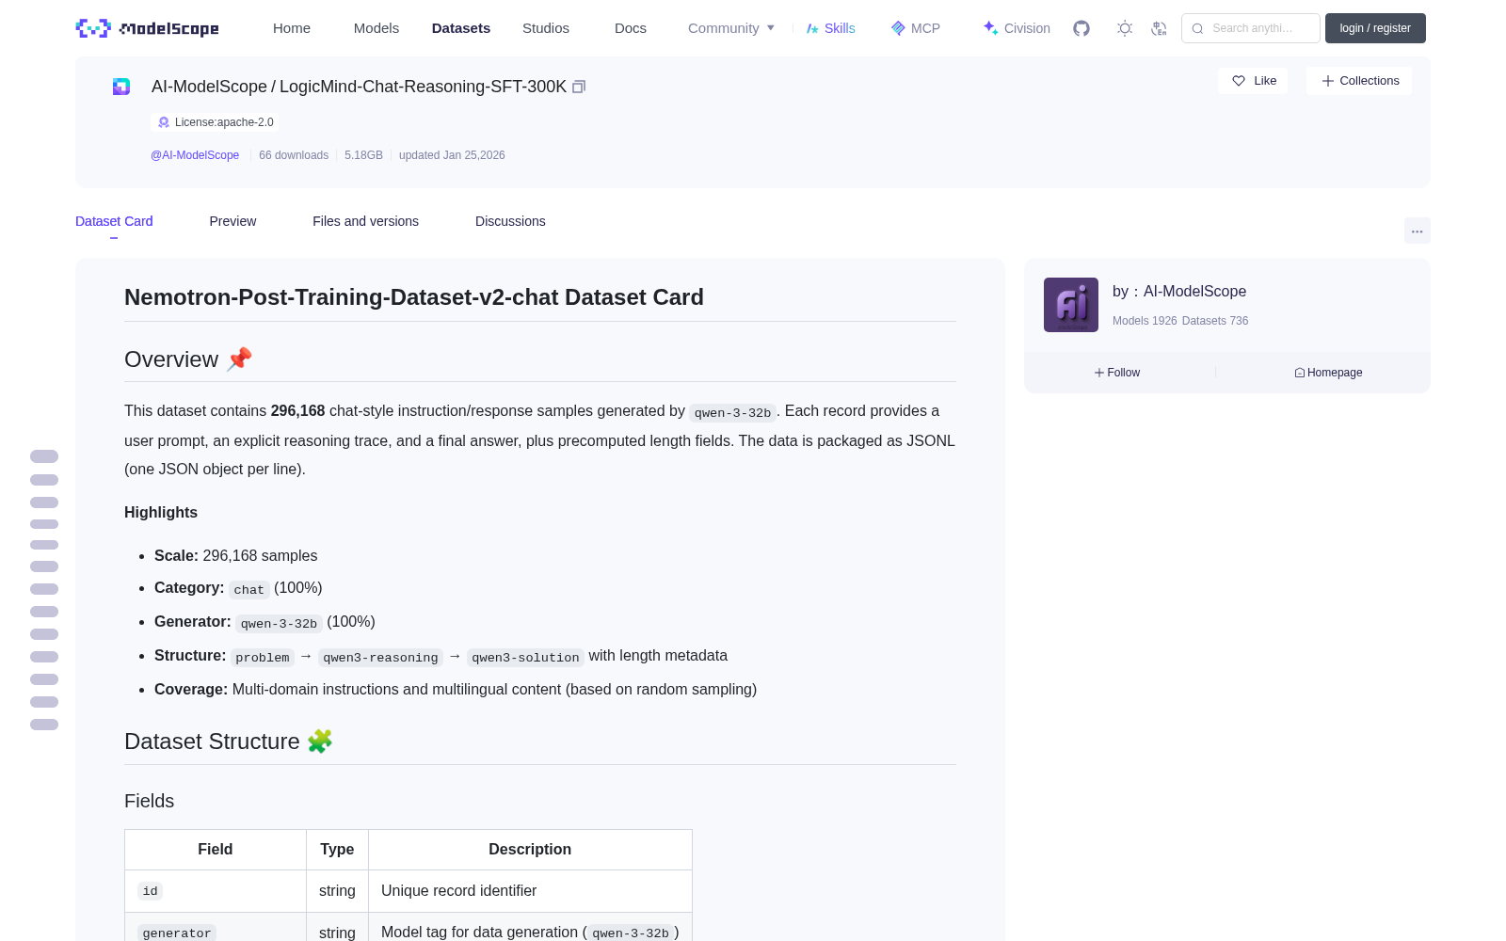Screen dimensions: 1506x941
Task: Open the Models nav item
Action: (376, 28)
